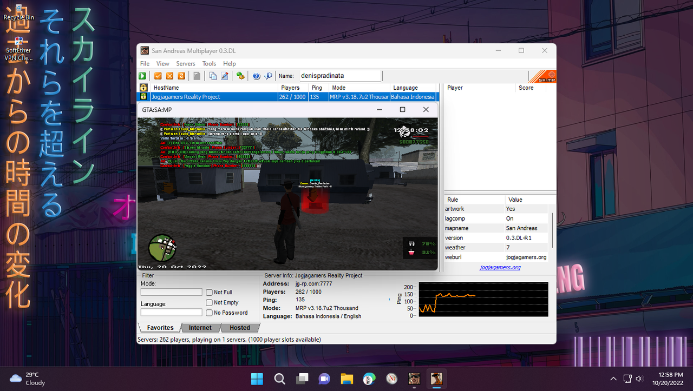Open the Edge browser taskbar icon
This screenshot has width=693, height=391.
[369, 379]
